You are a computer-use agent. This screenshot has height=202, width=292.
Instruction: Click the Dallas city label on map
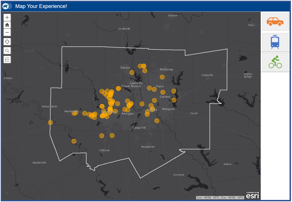tap(152, 110)
